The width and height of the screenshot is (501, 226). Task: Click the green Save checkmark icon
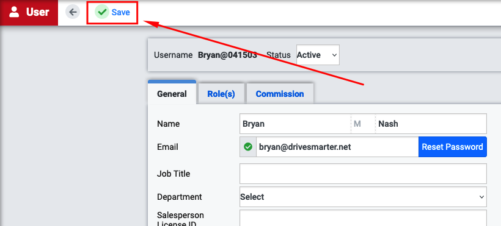[102, 12]
